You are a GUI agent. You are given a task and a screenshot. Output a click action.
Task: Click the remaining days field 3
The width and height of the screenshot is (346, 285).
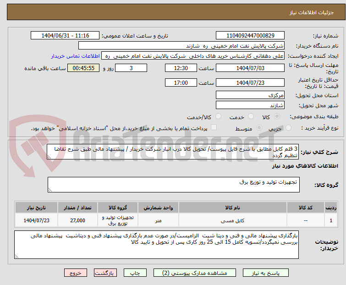pyautogui.click(x=131, y=68)
